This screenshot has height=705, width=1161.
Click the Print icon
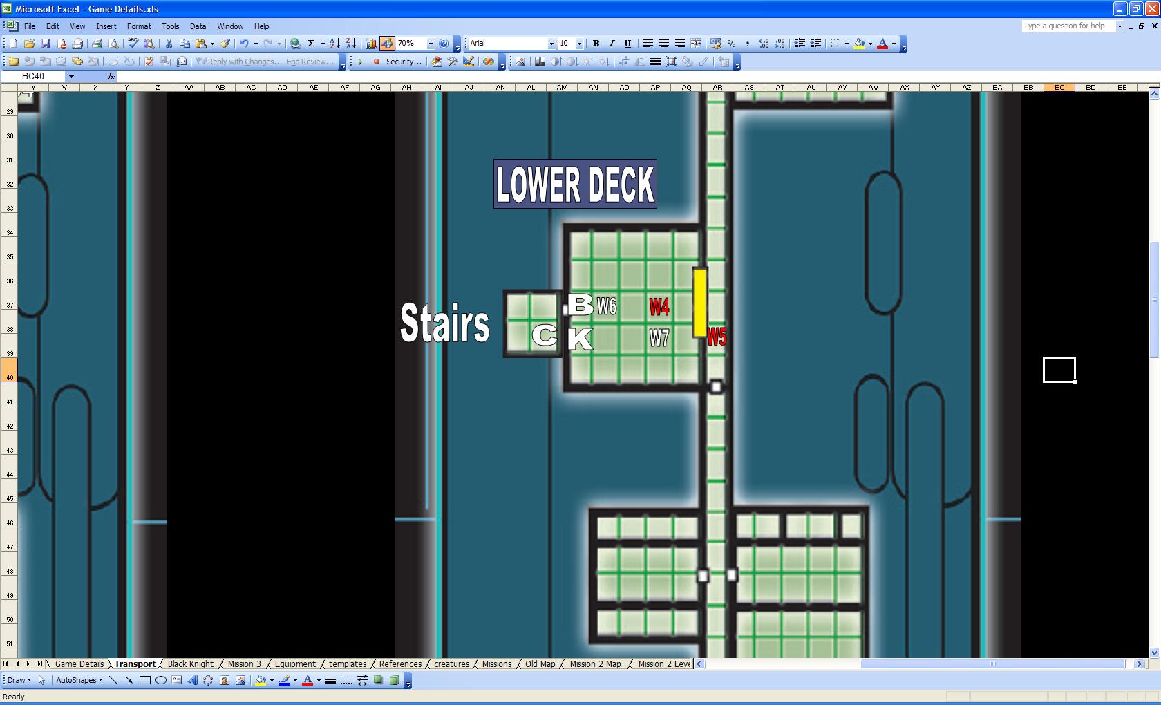tap(97, 44)
